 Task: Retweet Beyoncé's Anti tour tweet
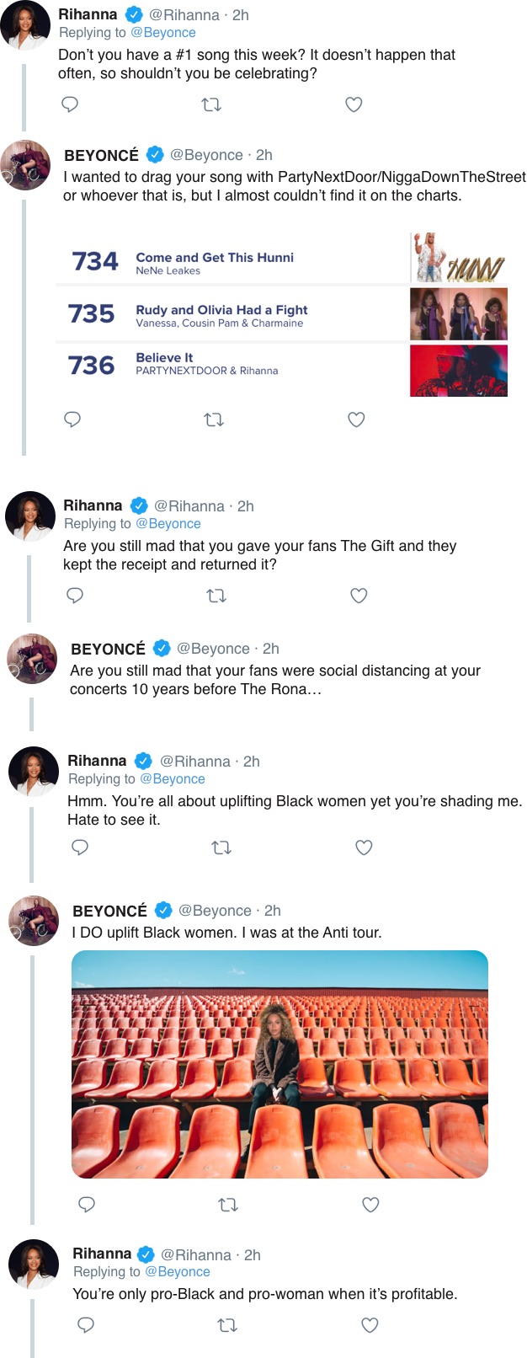click(228, 1205)
